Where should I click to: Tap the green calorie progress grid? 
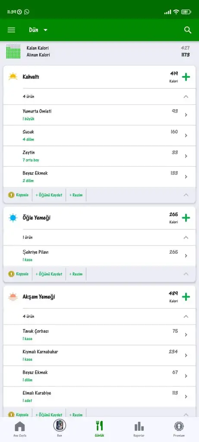pos(13,51)
